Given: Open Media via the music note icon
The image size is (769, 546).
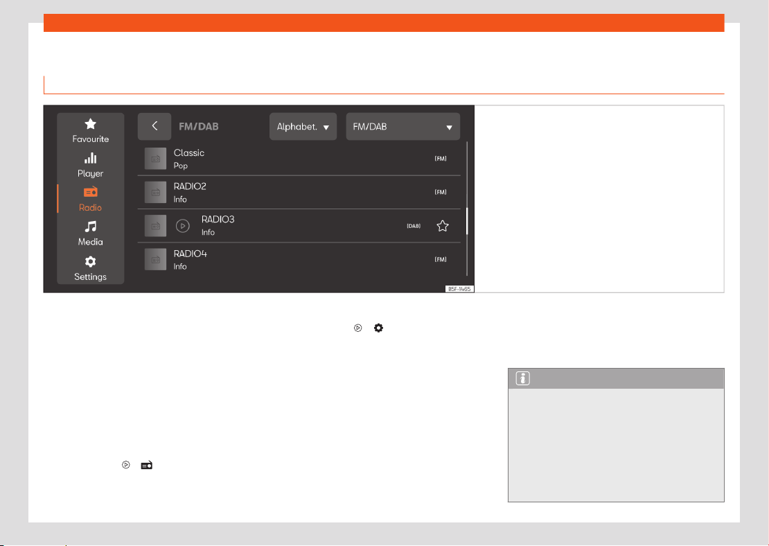Looking at the screenshot, I should point(90,226).
